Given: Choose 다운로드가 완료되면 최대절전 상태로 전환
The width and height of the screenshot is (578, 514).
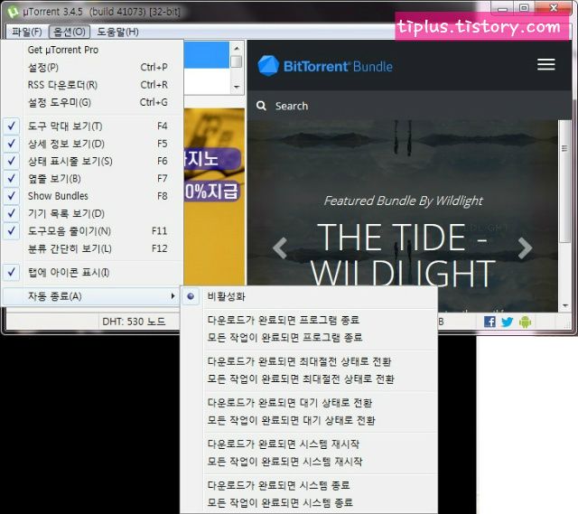Looking at the screenshot, I should [309, 361].
